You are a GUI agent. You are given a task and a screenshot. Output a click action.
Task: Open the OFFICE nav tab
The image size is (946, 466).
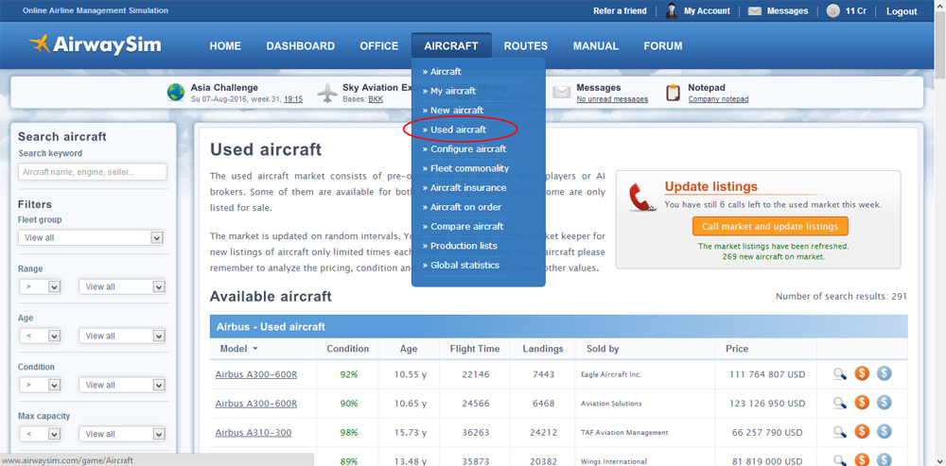[x=379, y=45]
